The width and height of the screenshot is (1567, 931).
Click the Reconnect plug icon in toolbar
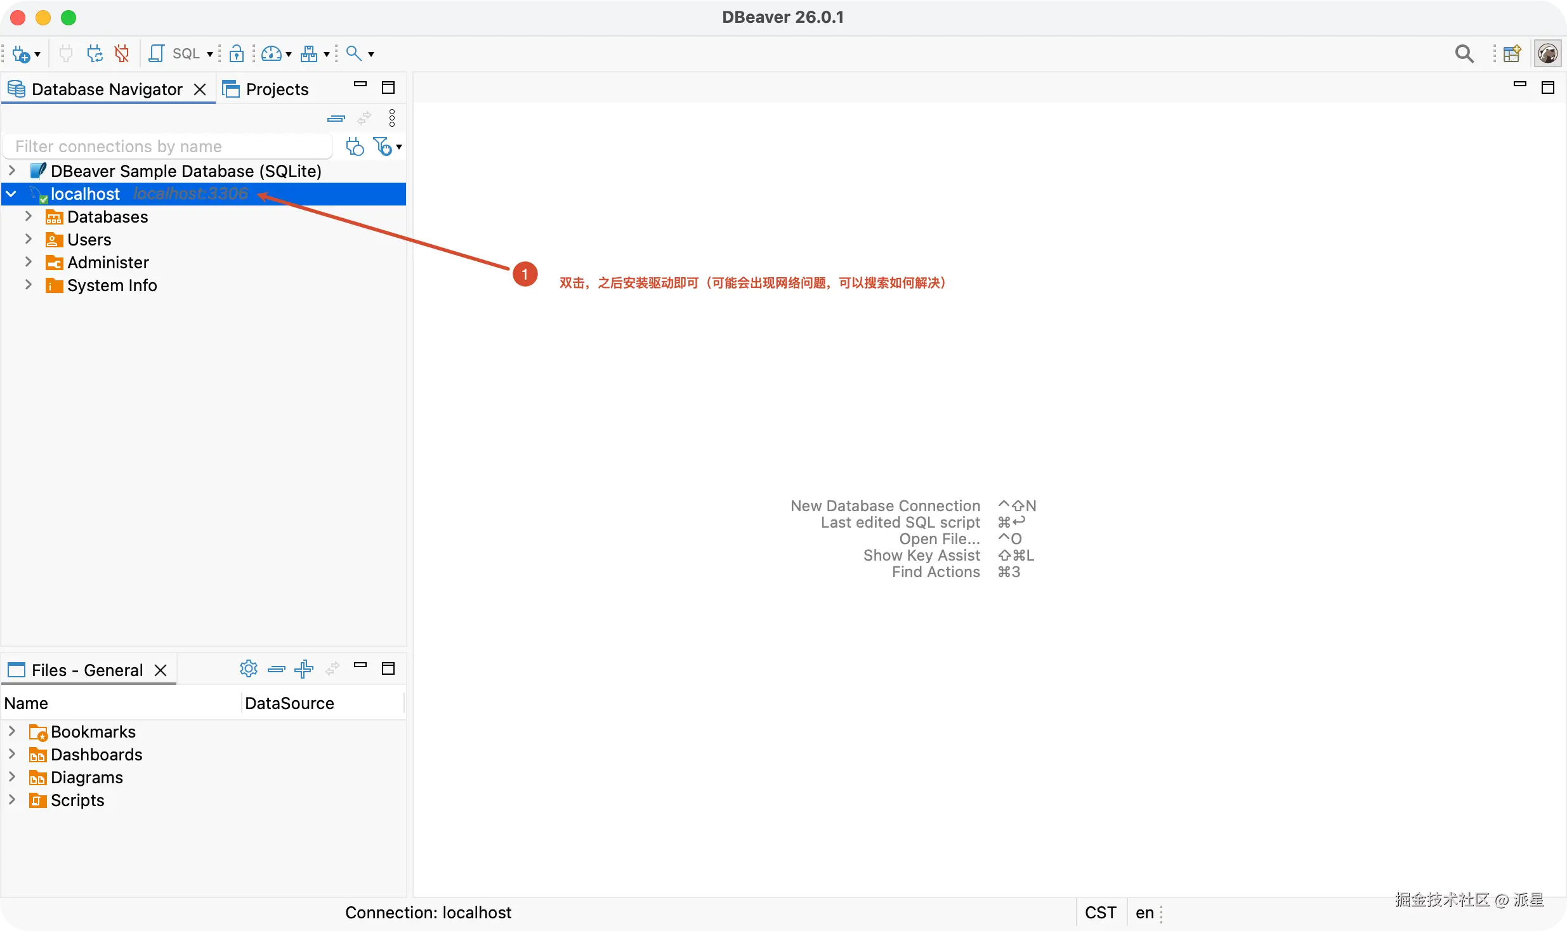point(95,54)
